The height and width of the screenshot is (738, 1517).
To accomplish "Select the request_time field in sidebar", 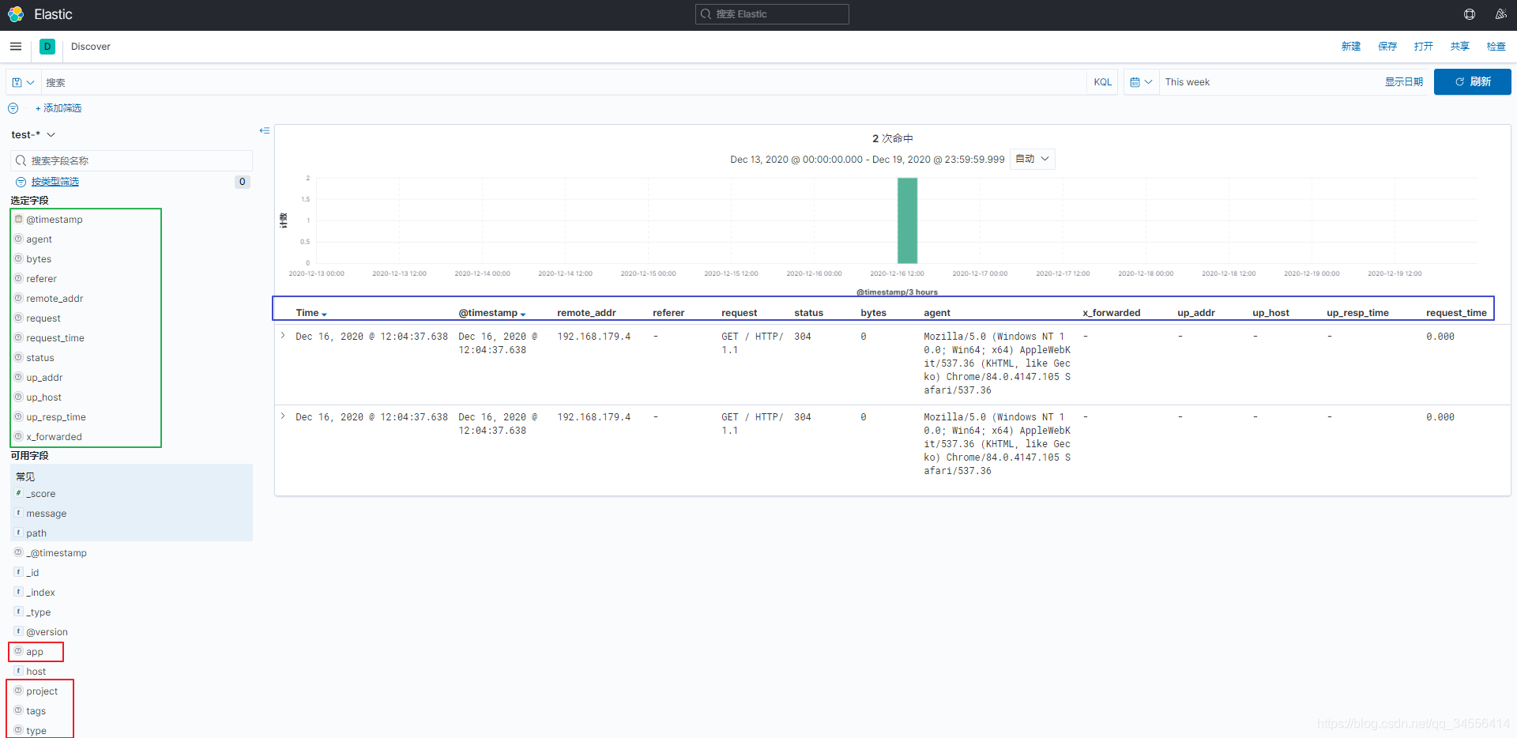I will click(55, 338).
